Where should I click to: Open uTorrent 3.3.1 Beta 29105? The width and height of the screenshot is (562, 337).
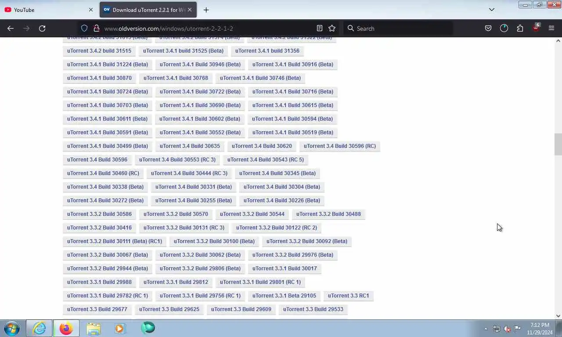284,296
